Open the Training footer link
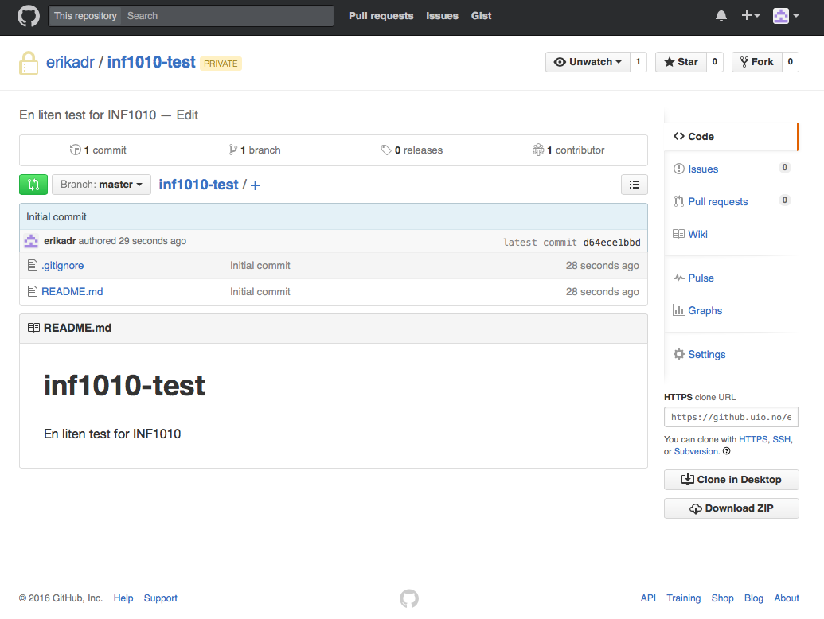Image resolution: width=824 pixels, height=619 pixels. (x=684, y=598)
